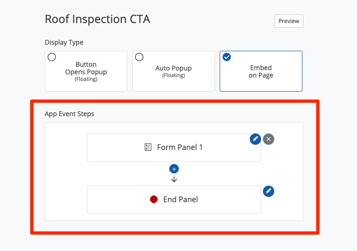Screen dimensions: 357x251
Task: Click the Roof Inspection CTA title
Action: (97, 19)
